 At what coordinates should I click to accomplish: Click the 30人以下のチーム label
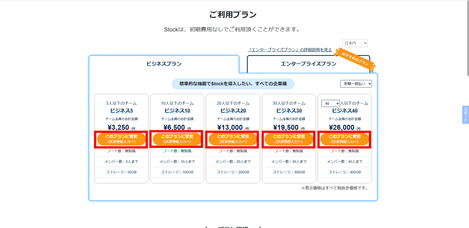click(289, 103)
